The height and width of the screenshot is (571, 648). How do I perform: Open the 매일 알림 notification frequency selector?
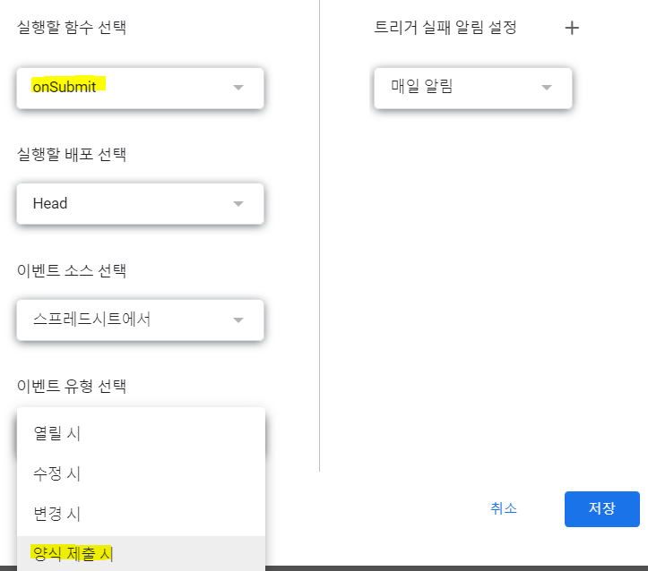[472, 89]
